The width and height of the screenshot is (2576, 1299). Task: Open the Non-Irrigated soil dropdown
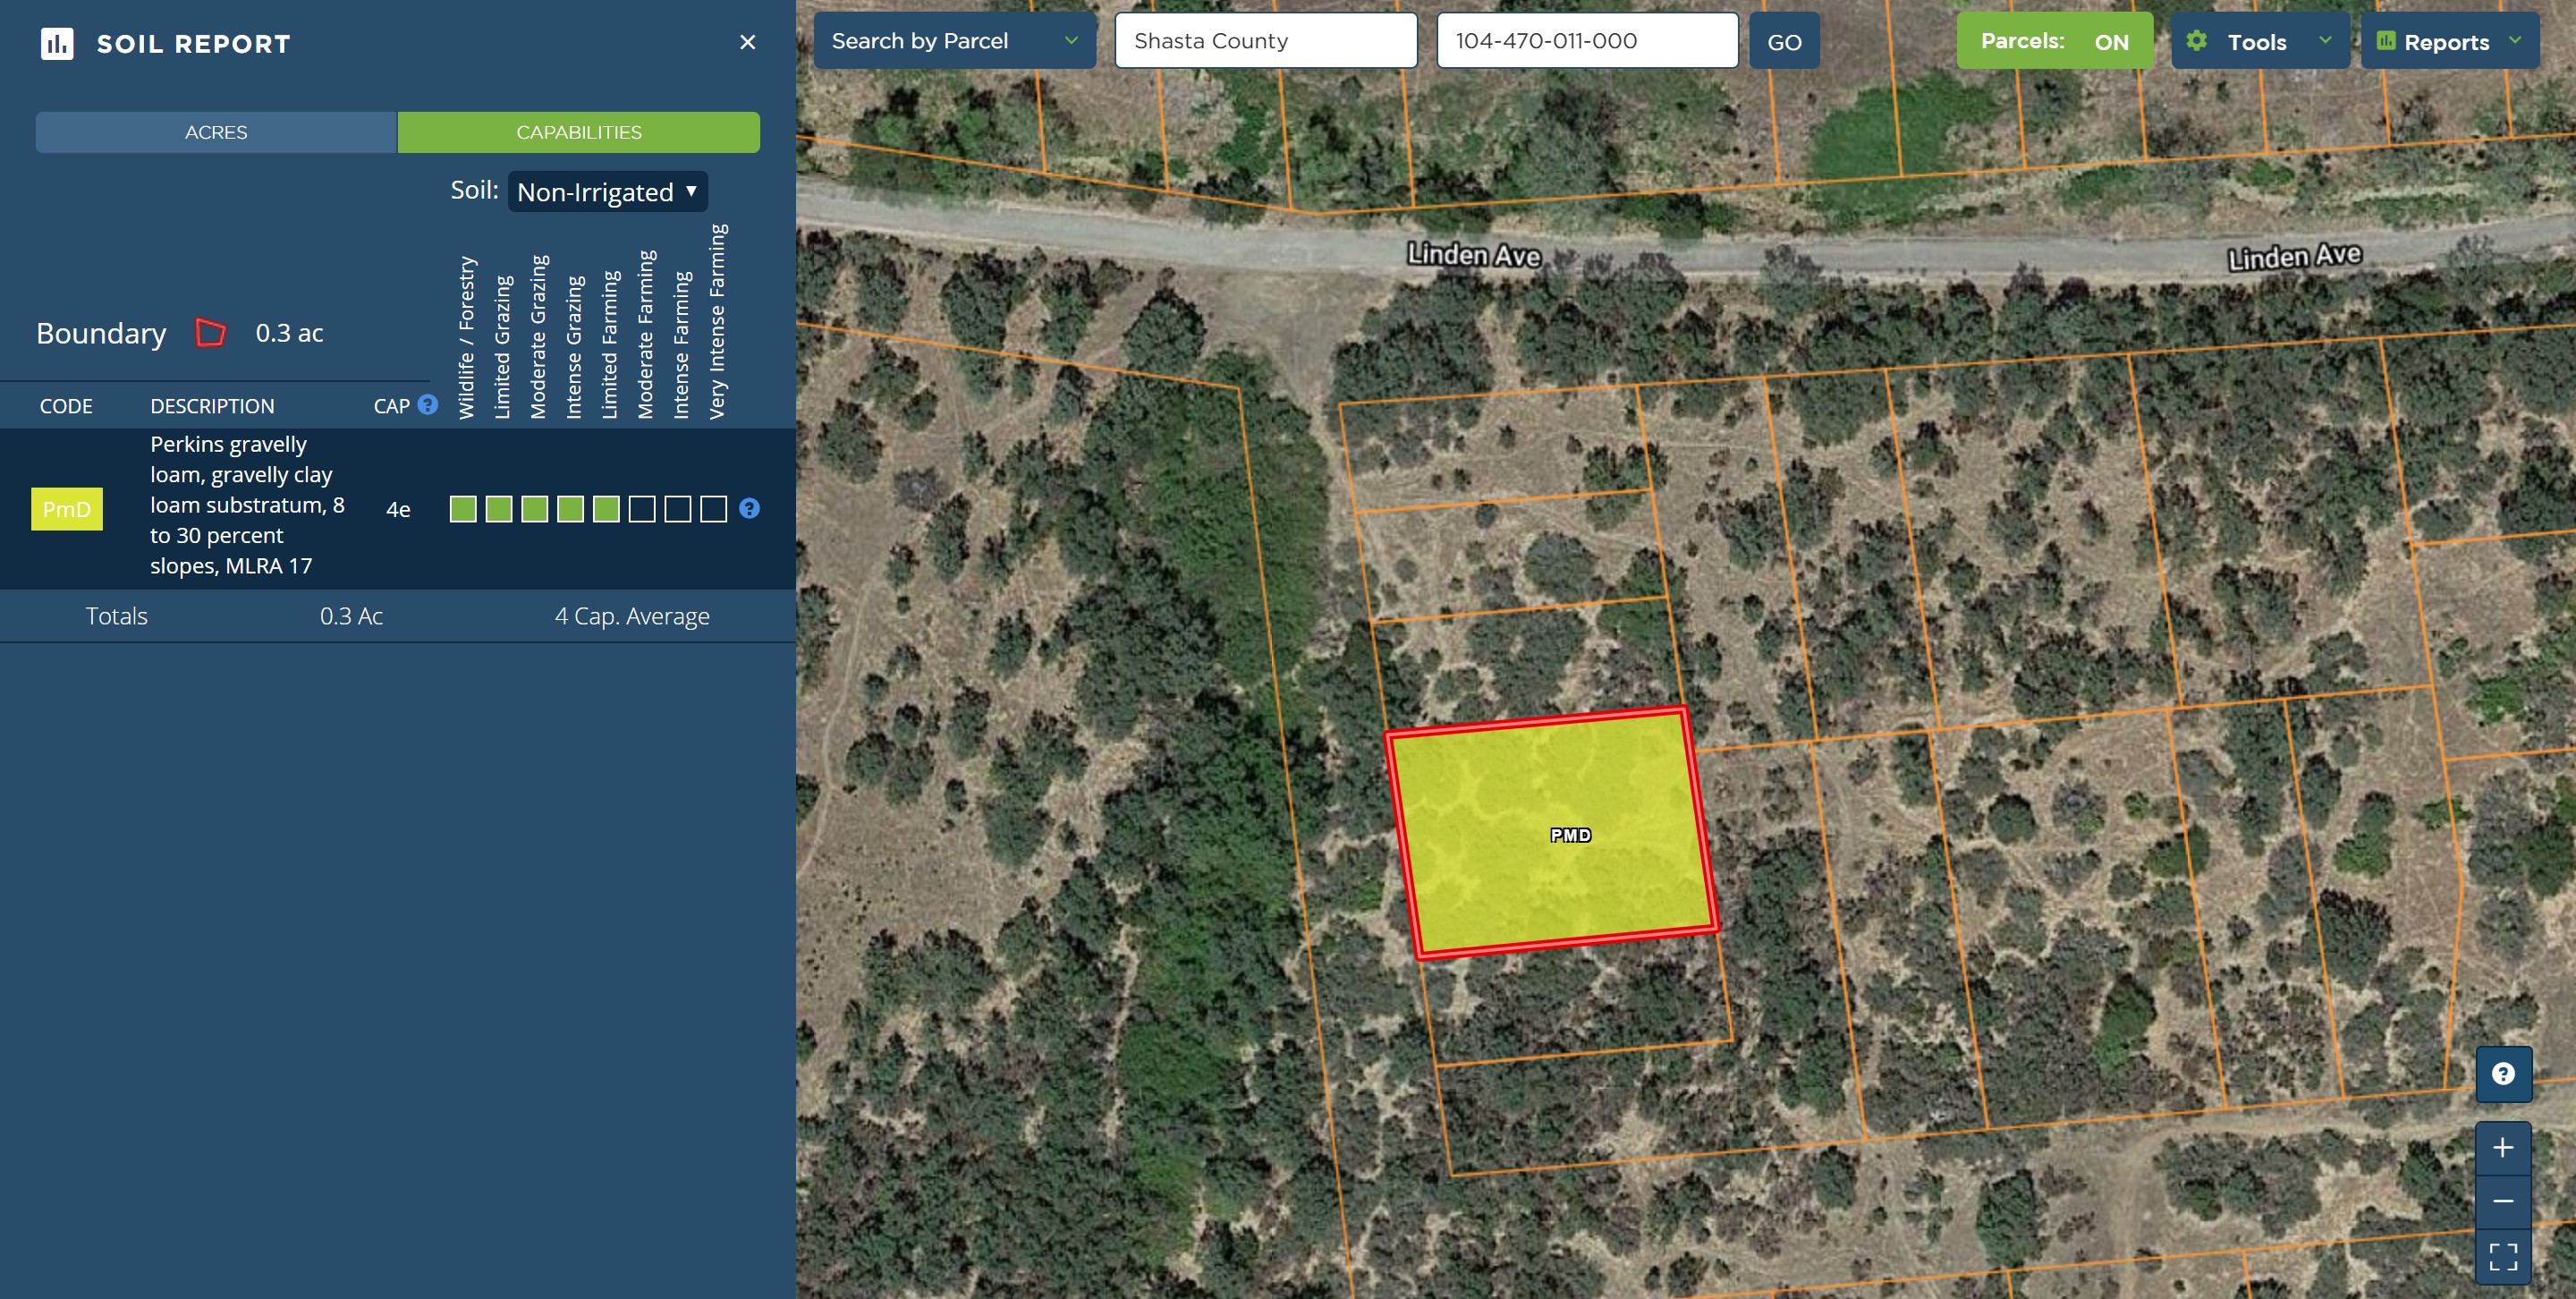[x=607, y=192]
